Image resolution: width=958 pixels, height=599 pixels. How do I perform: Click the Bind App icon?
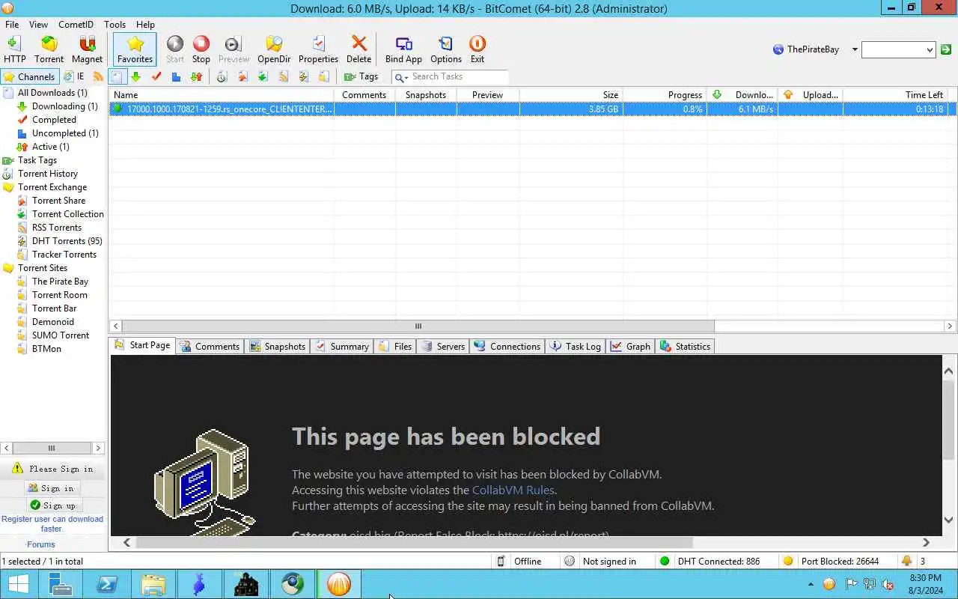point(403,49)
